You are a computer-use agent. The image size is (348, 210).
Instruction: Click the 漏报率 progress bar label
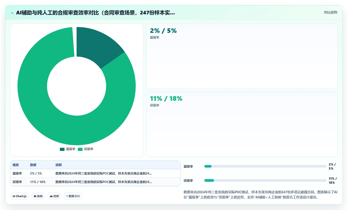coord(188,167)
